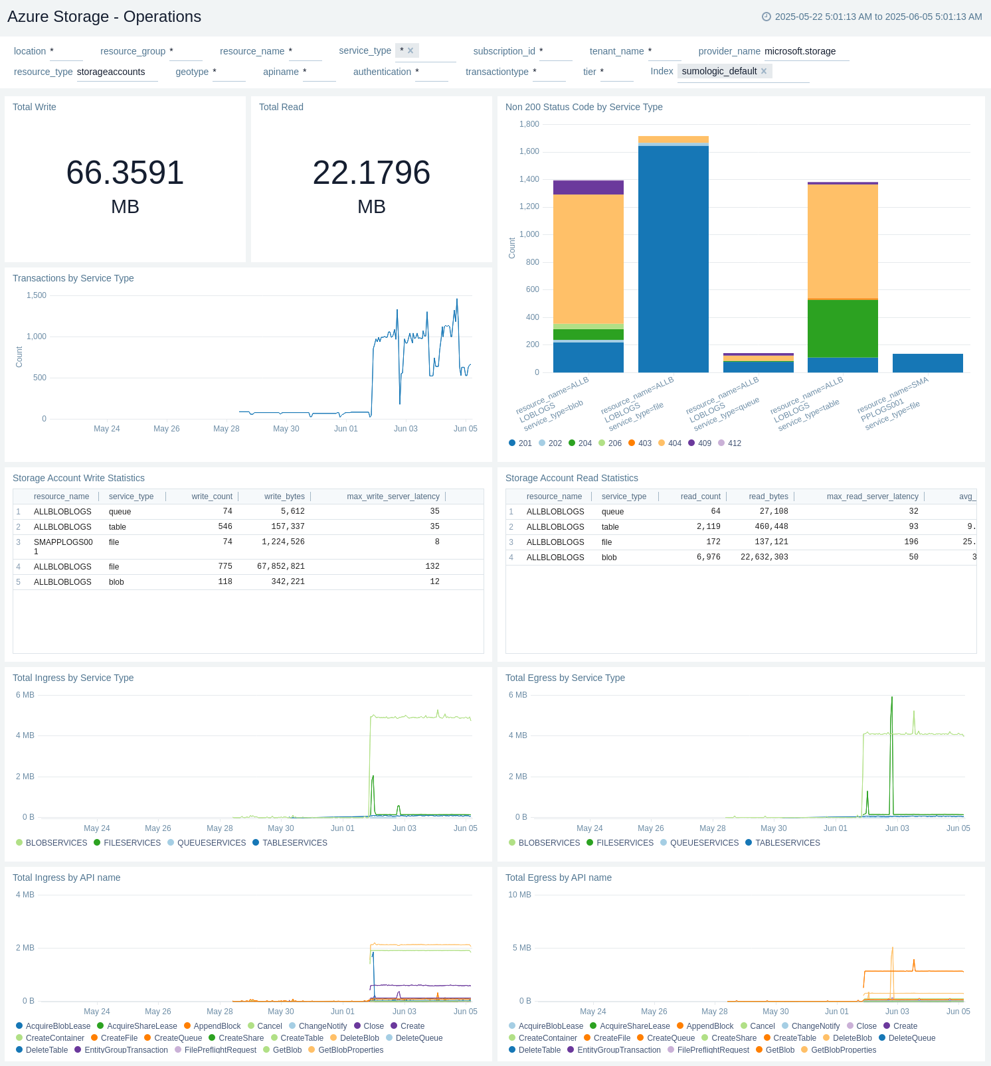The image size is (991, 1066).
Task: Toggle AcquireBlobLease in Ingress by API legend
Action: [53, 1026]
